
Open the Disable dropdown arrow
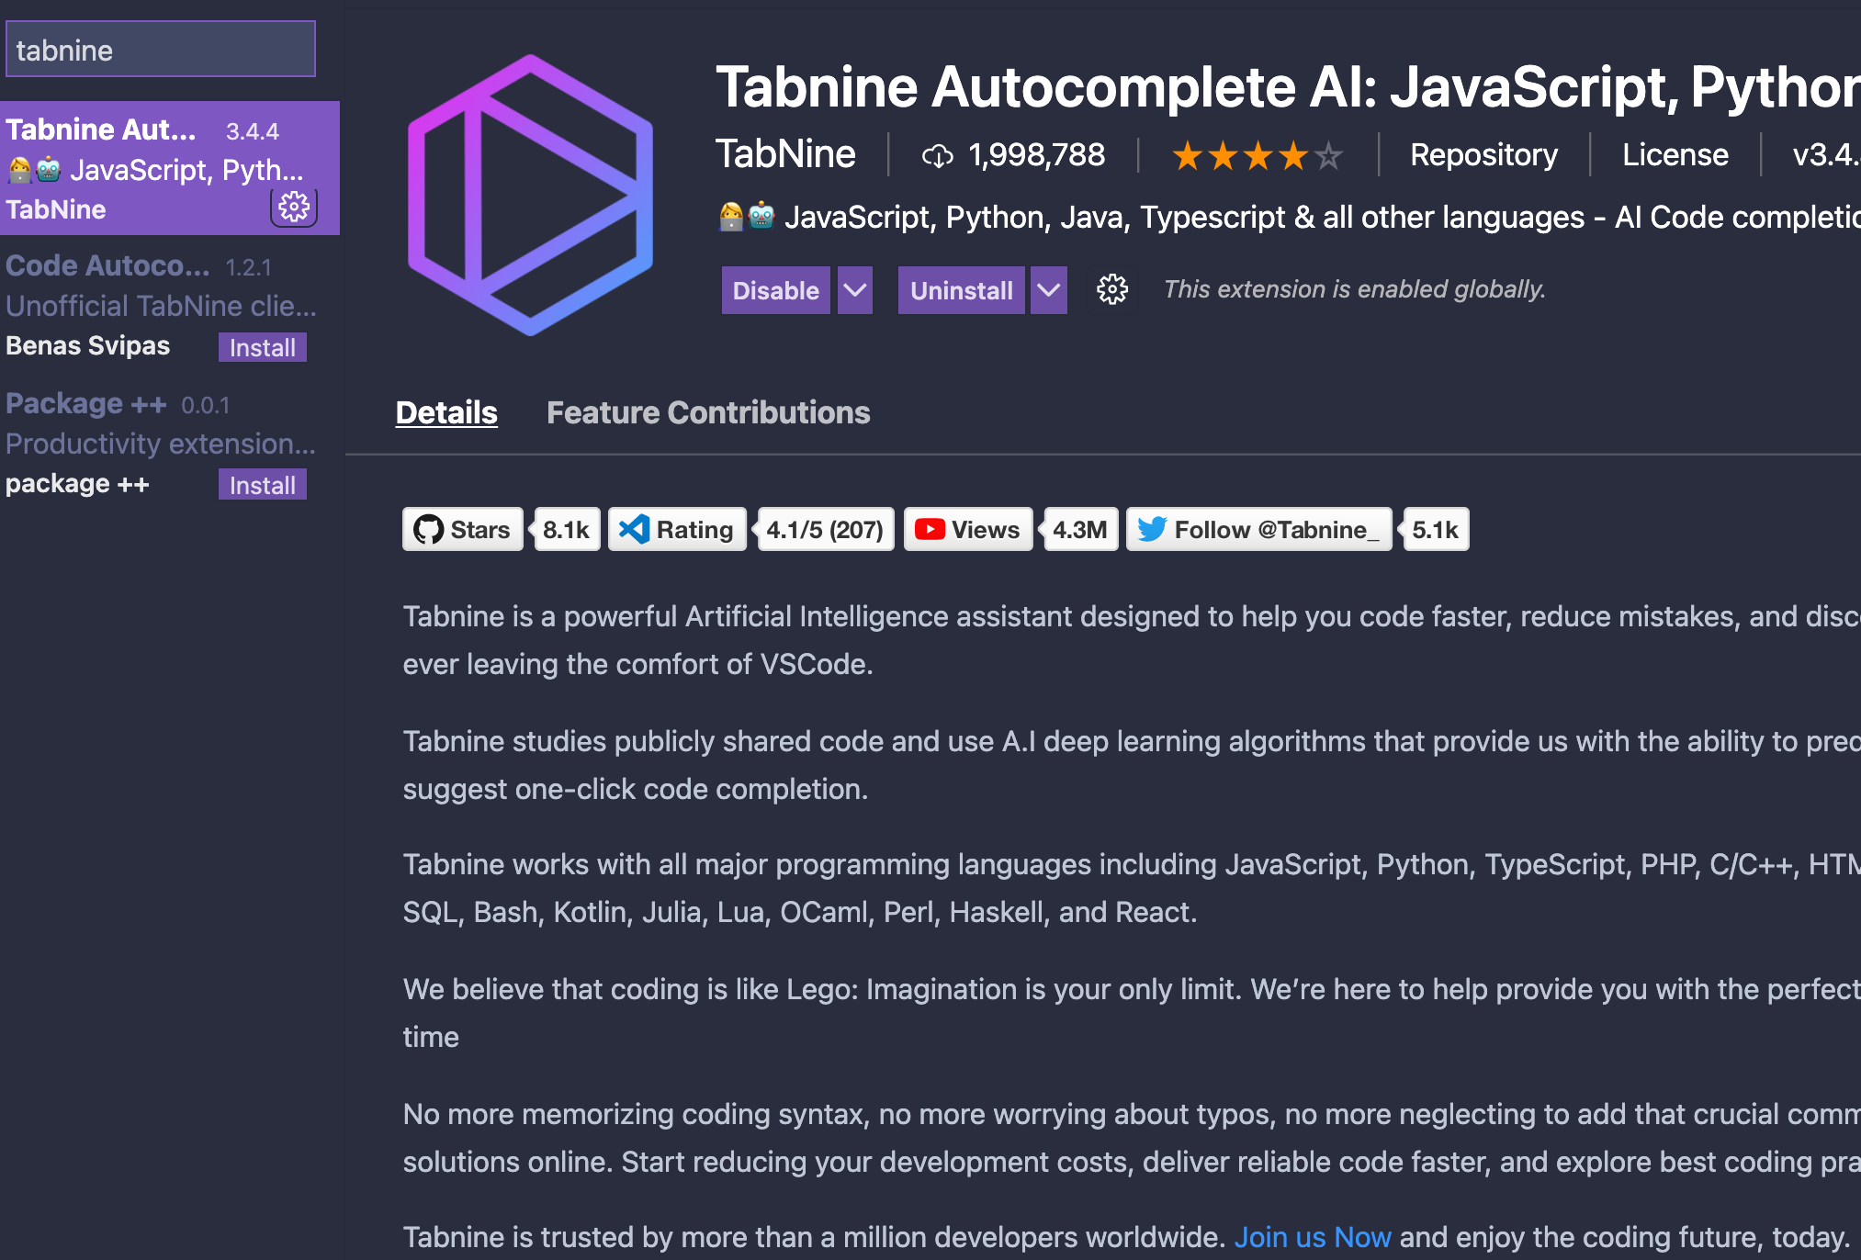(855, 290)
